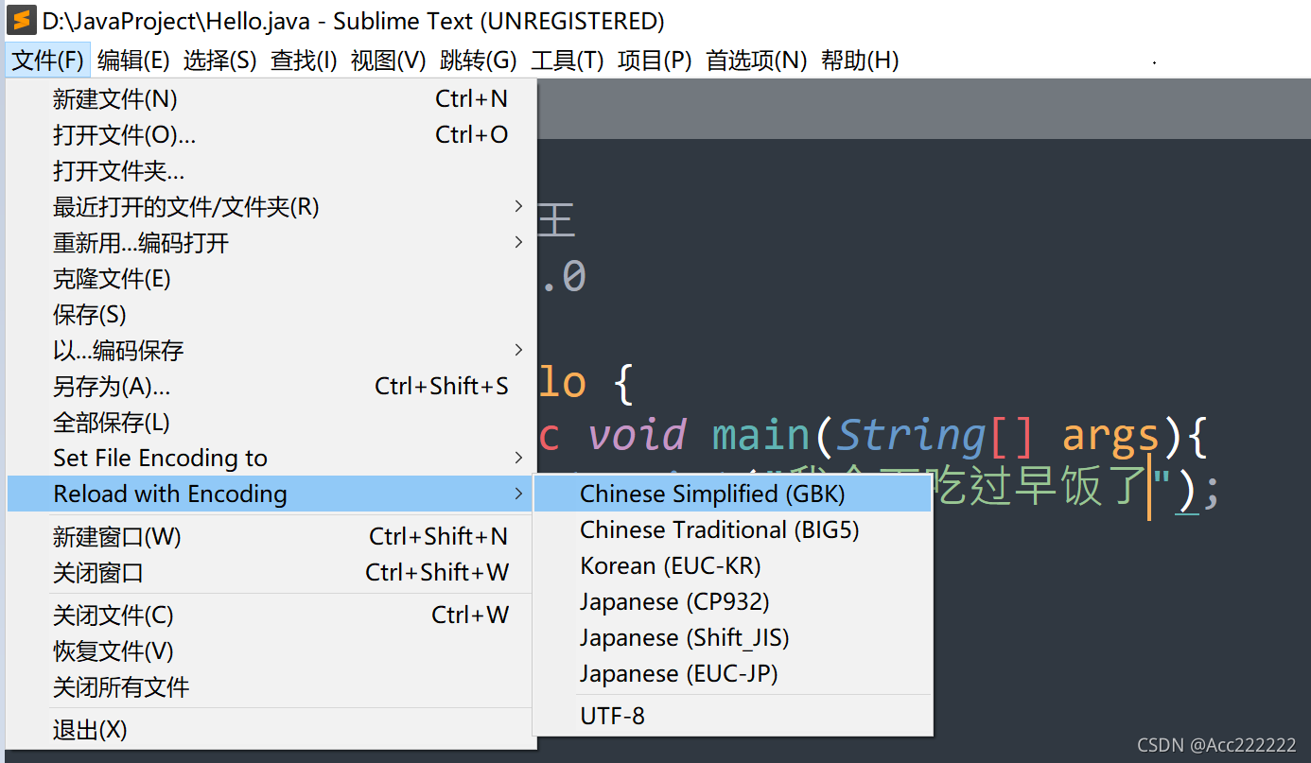The image size is (1311, 763).
Task: Select Chinese Simplified (GBK) encoding
Action: click(733, 494)
